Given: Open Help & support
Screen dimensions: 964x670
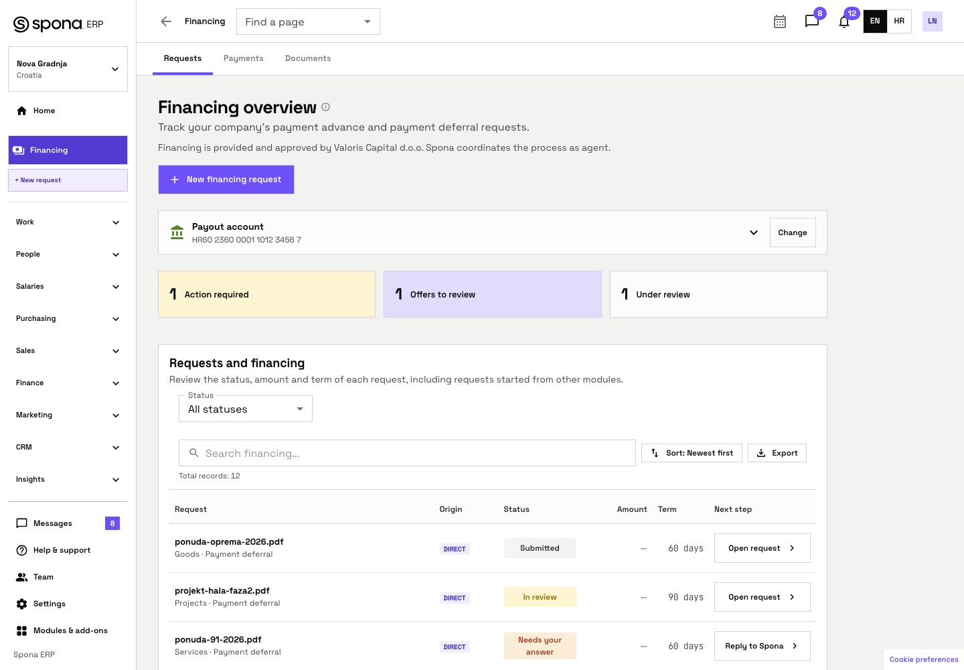Looking at the screenshot, I should click(x=68, y=550).
